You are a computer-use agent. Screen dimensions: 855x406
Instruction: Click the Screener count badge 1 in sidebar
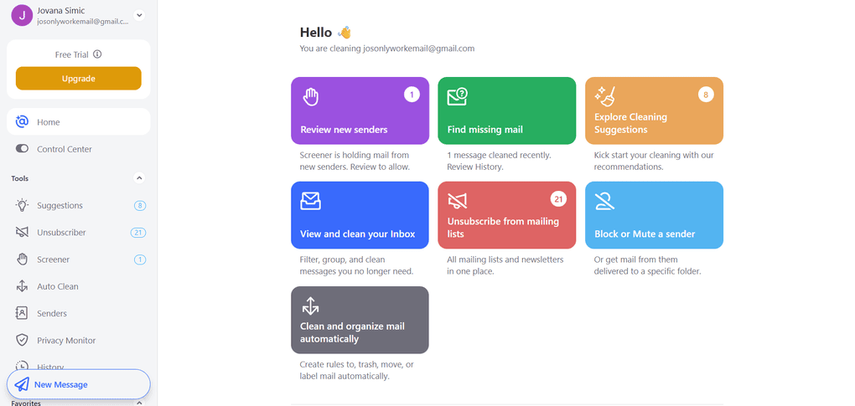(x=140, y=260)
